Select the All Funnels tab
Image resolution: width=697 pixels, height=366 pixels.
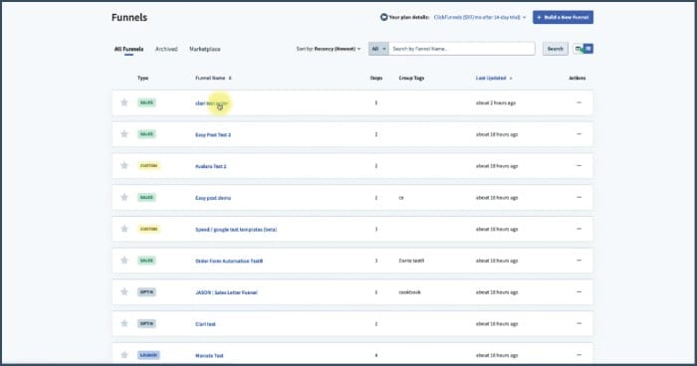click(x=128, y=49)
